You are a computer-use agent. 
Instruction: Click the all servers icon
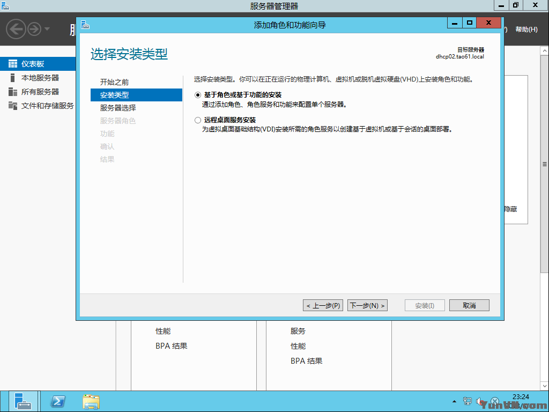pos(13,92)
